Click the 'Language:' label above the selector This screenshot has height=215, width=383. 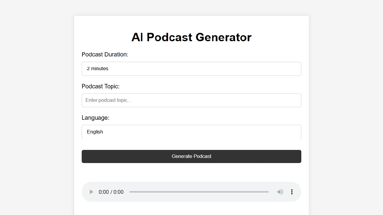(95, 118)
